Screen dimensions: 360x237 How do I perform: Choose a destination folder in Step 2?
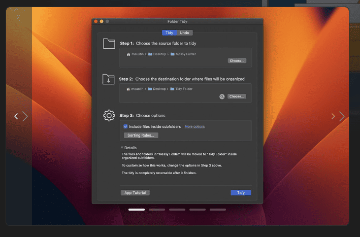[x=237, y=96]
